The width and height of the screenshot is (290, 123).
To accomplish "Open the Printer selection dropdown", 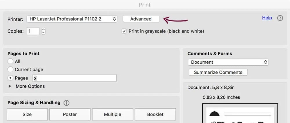I will pos(72,19).
